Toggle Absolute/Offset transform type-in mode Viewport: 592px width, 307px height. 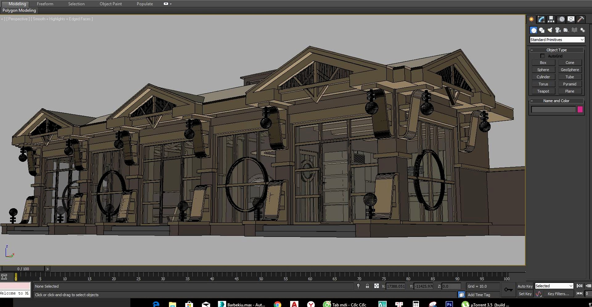click(376, 286)
